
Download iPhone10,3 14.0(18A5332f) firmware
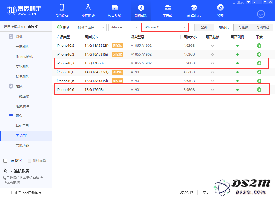pos(259,46)
